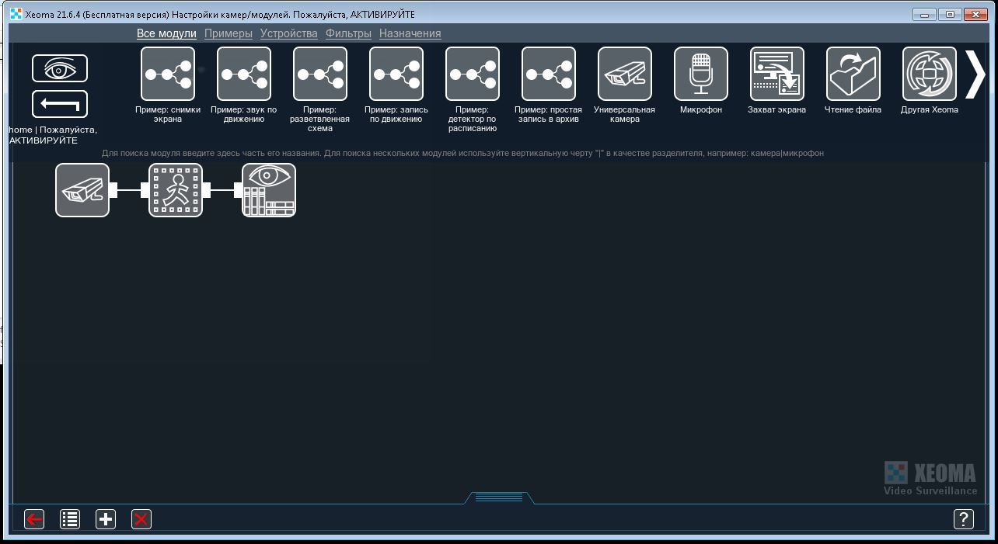Open help question mark icon

click(963, 519)
